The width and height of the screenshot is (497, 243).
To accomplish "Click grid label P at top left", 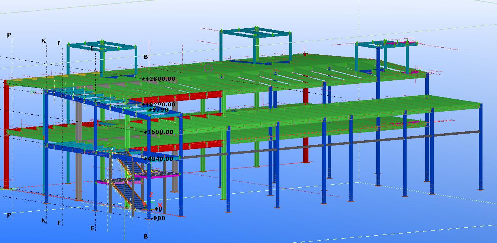I will 9,35.
